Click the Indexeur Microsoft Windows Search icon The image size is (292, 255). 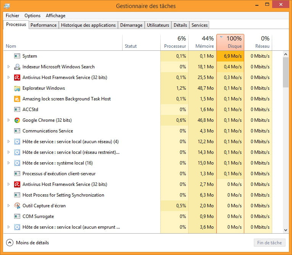click(17, 67)
